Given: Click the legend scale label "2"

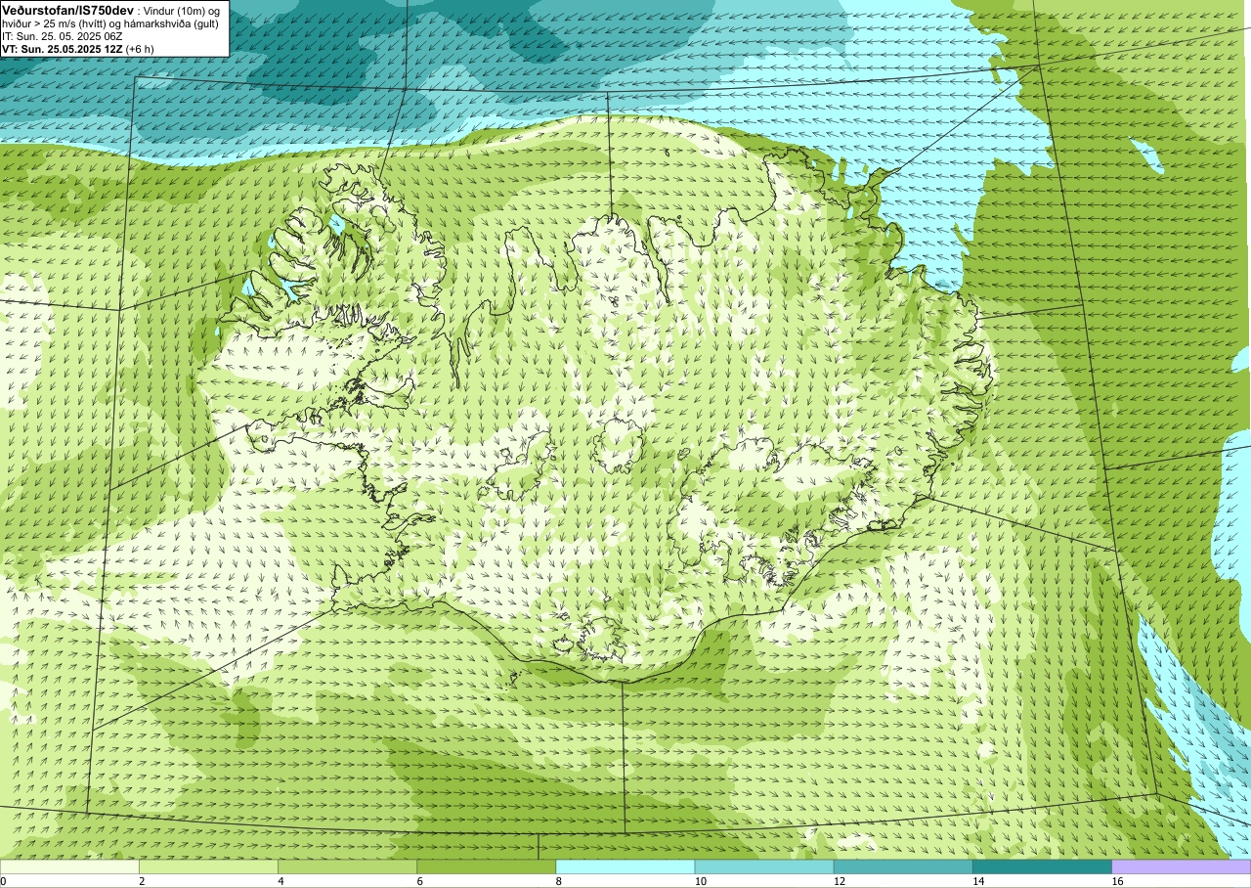Looking at the screenshot, I should coord(142,881).
